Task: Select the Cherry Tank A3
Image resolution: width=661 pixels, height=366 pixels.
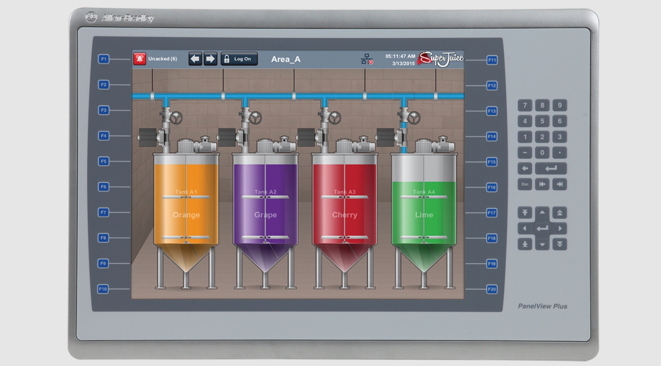Action: click(x=344, y=205)
